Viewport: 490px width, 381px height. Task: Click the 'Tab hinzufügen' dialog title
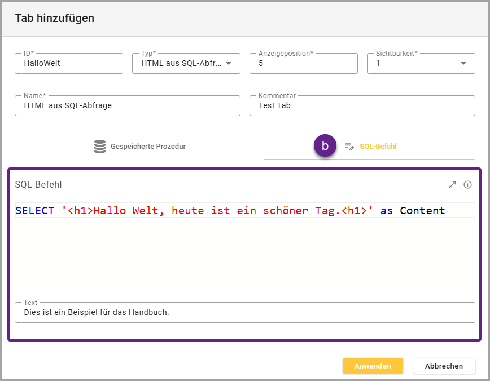(x=55, y=19)
